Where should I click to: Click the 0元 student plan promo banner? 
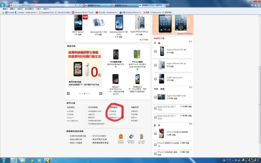point(84,63)
